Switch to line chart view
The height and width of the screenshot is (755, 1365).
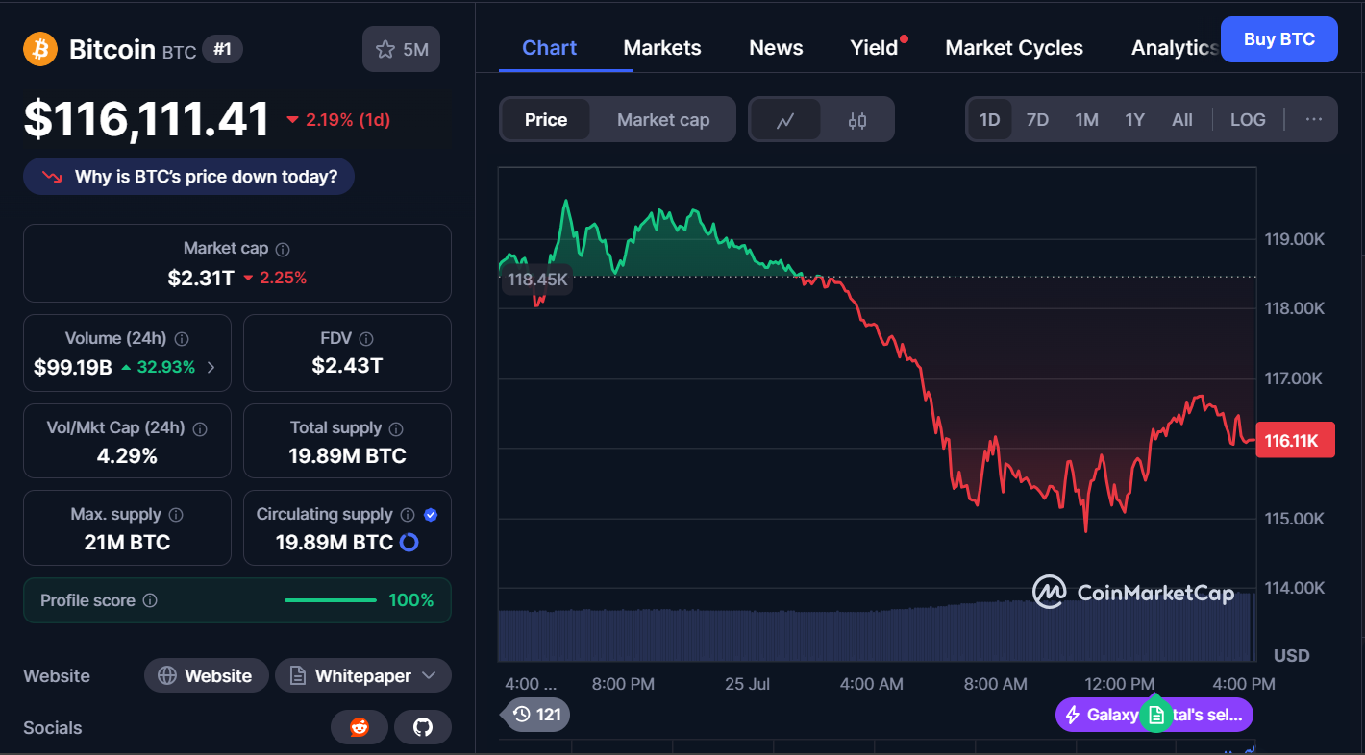[x=785, y=120]
